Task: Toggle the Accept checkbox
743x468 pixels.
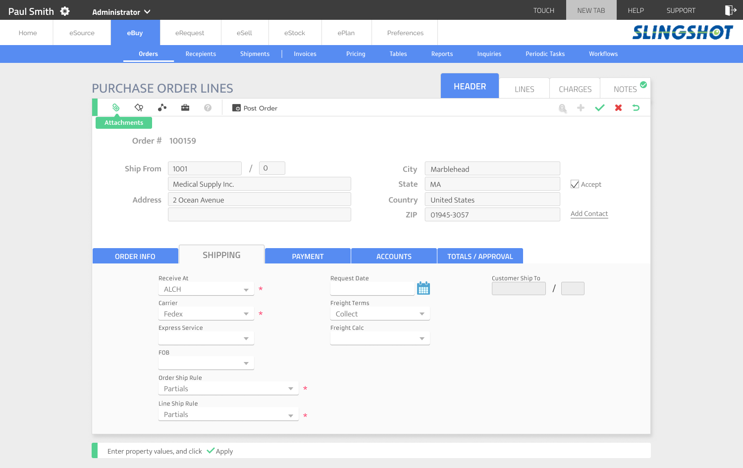Action: 575,184
